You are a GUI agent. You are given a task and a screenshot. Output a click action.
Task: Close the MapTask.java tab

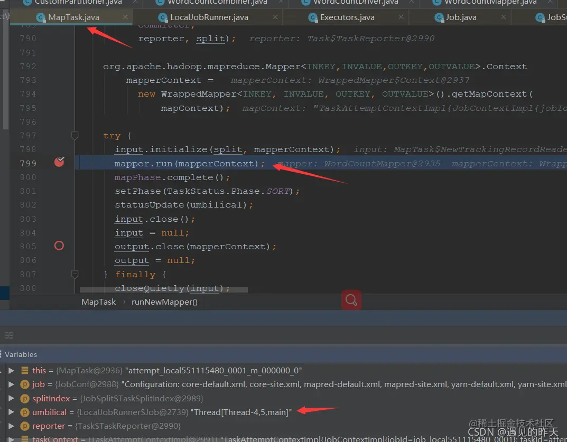click(x=125, y=17)
